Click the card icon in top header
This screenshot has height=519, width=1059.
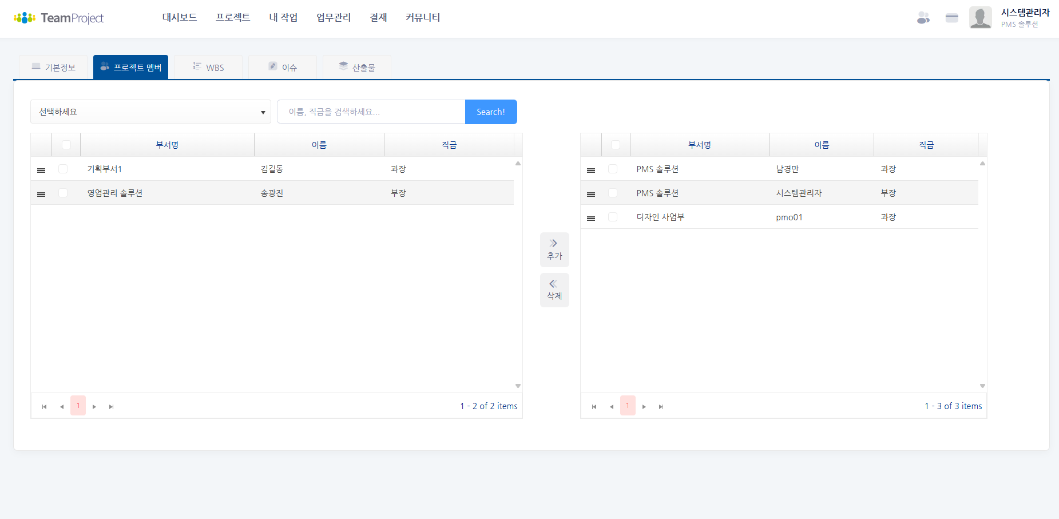tap(951, 18)
